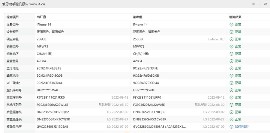Screen dimensions: 270x133
Task: Click the factory cellular address 9C:92:4F:6D:8C:0B
Action: click(x=49, y=75)
